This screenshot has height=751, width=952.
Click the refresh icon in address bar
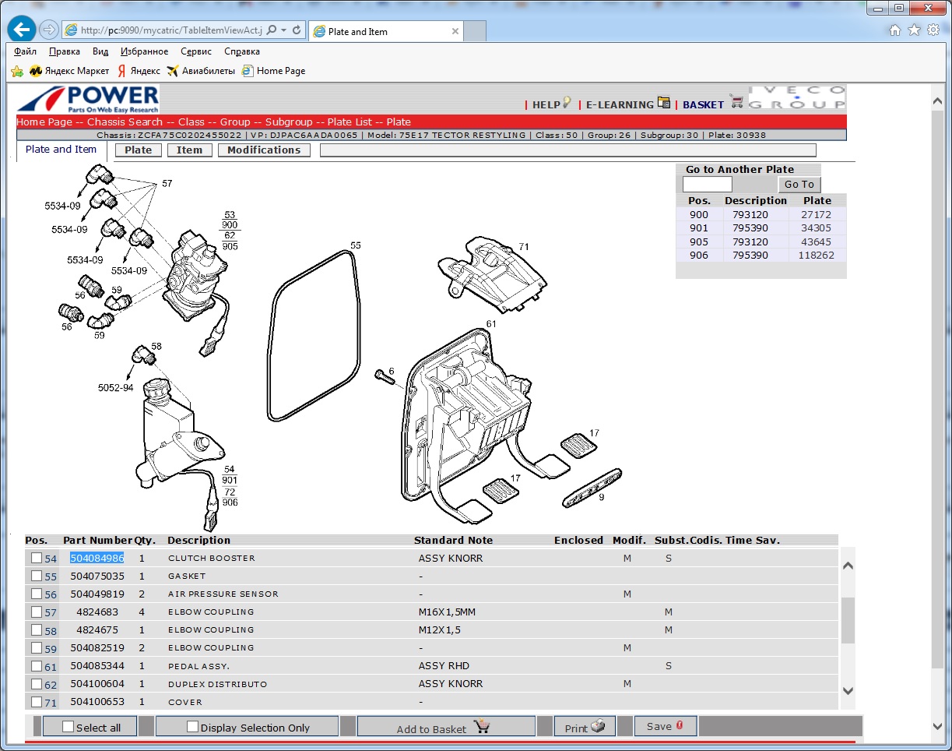pyautogui.click(x=297, y=30)
